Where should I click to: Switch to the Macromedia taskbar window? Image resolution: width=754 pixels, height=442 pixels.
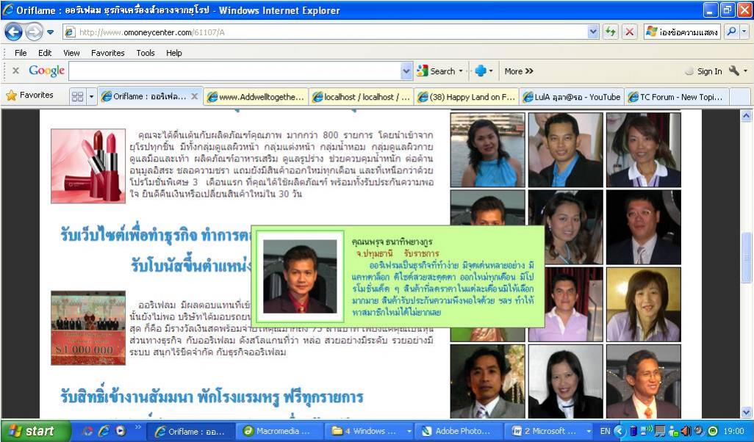[280, 431]
